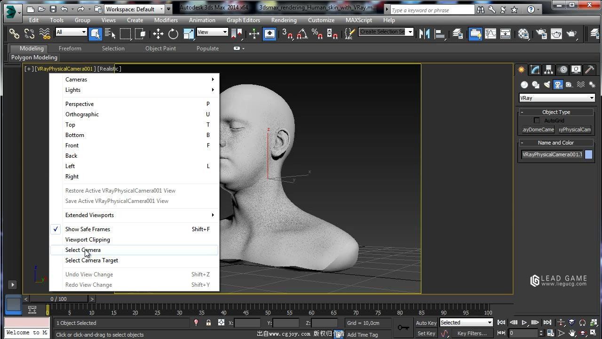Click the Unlink Selection tool
Screen dimensions: 602x339
coord(29,33)
